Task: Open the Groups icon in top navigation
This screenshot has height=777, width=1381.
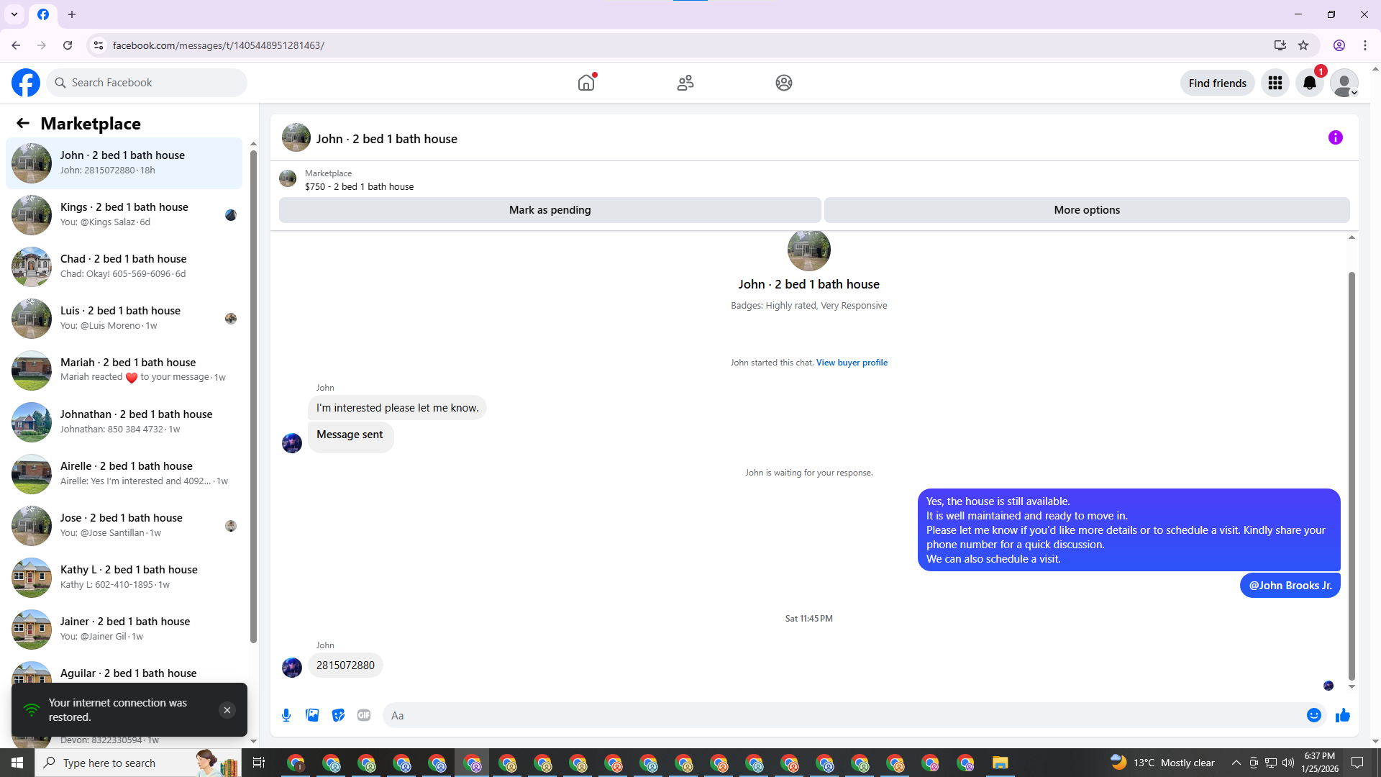Action: (784, 83)
